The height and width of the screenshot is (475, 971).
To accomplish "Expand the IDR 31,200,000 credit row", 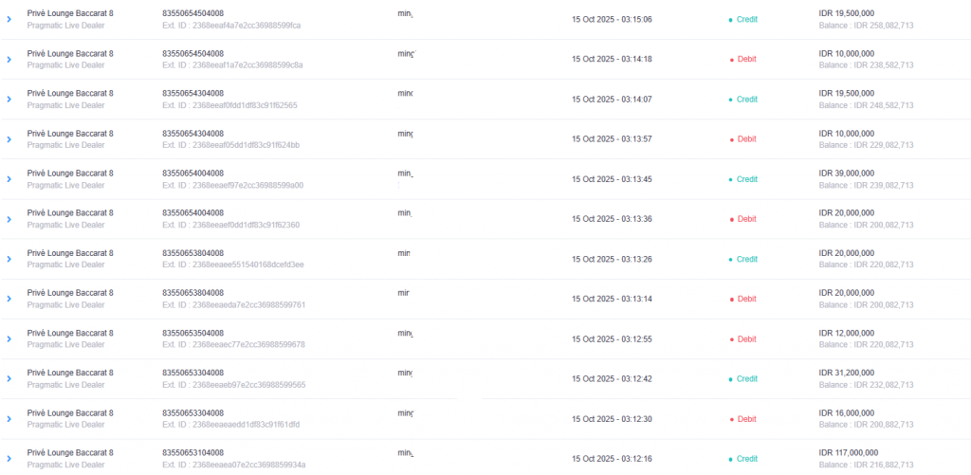I will tap(9, 378).
